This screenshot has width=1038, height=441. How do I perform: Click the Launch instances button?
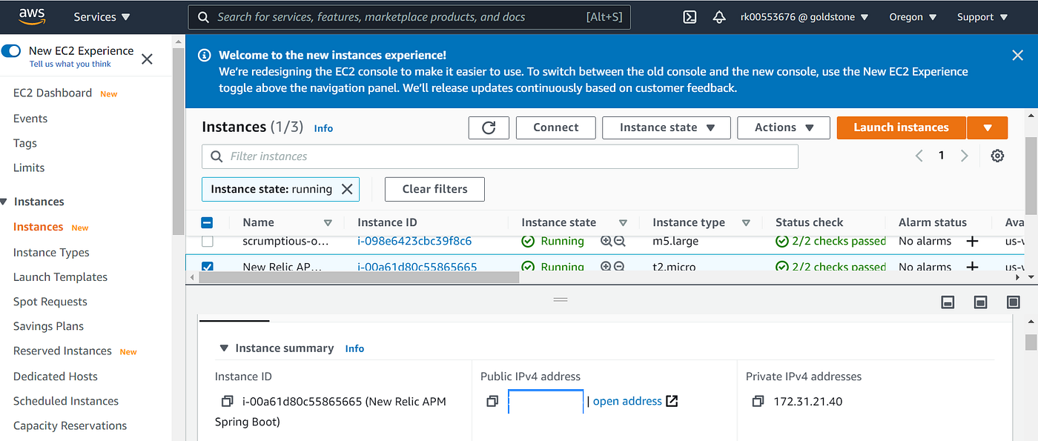(x=901, y=127)
